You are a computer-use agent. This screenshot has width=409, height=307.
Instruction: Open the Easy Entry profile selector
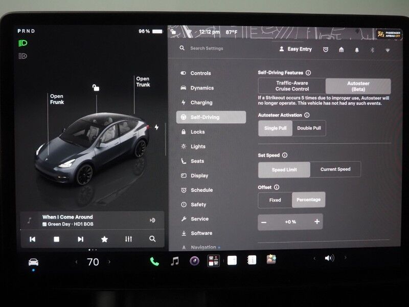coord(296,49)
